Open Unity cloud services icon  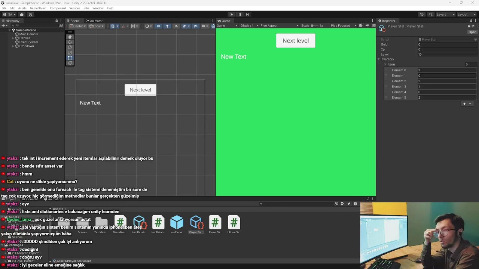pyautogui.click(x=22, y=15)
